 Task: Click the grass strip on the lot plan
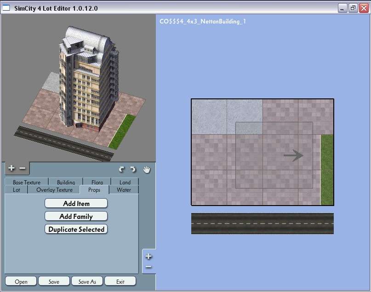click(327, 170)
